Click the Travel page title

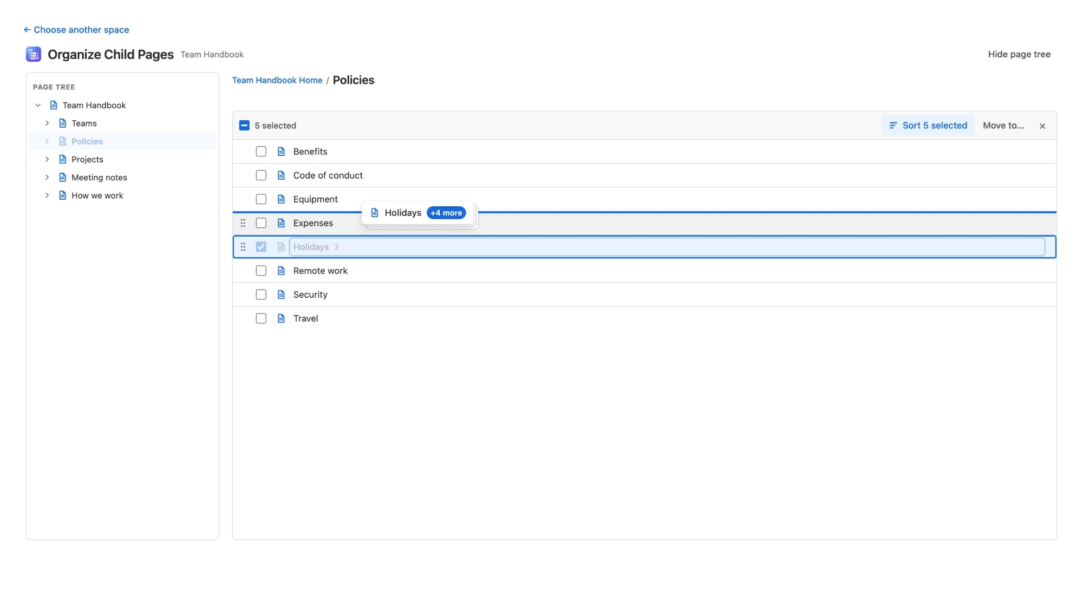306,318
